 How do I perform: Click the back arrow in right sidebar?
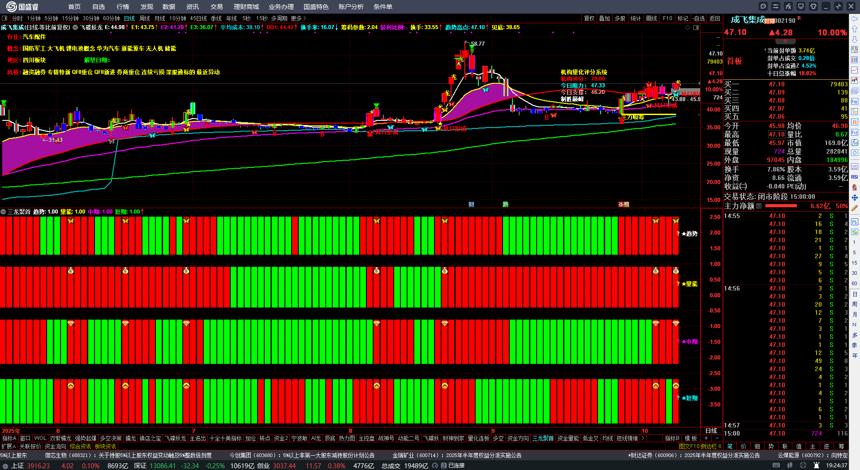tap(855, 19)
